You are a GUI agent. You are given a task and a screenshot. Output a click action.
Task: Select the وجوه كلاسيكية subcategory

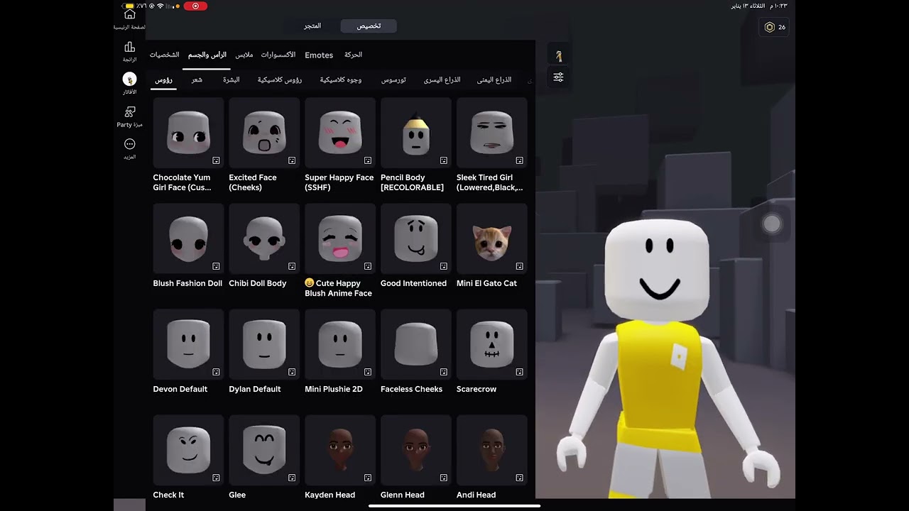341,80
